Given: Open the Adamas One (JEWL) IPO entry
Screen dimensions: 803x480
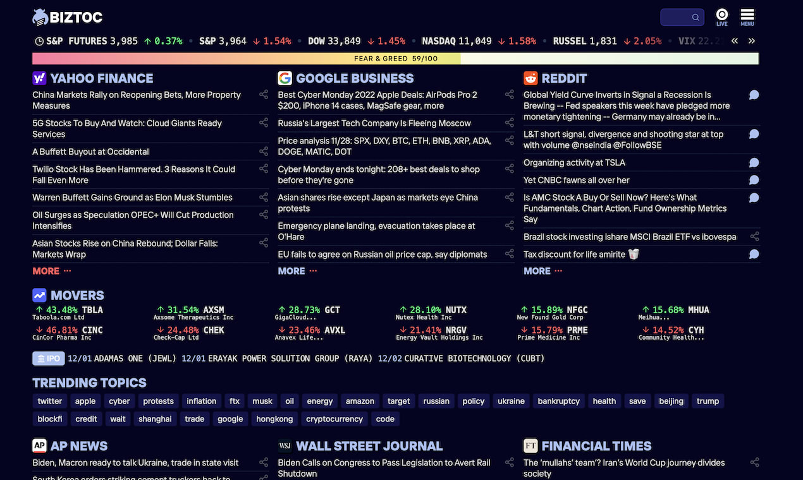Looking at the screenshot, I should (x=123, y=358).
